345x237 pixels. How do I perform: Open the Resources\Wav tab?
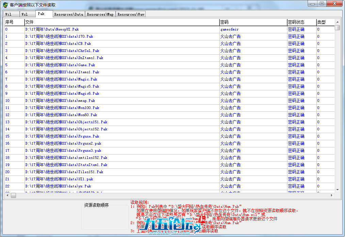[x=131, y=14]
